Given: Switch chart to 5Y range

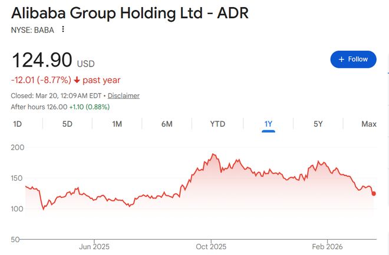Looking at the screenshot, I should 318,124.
